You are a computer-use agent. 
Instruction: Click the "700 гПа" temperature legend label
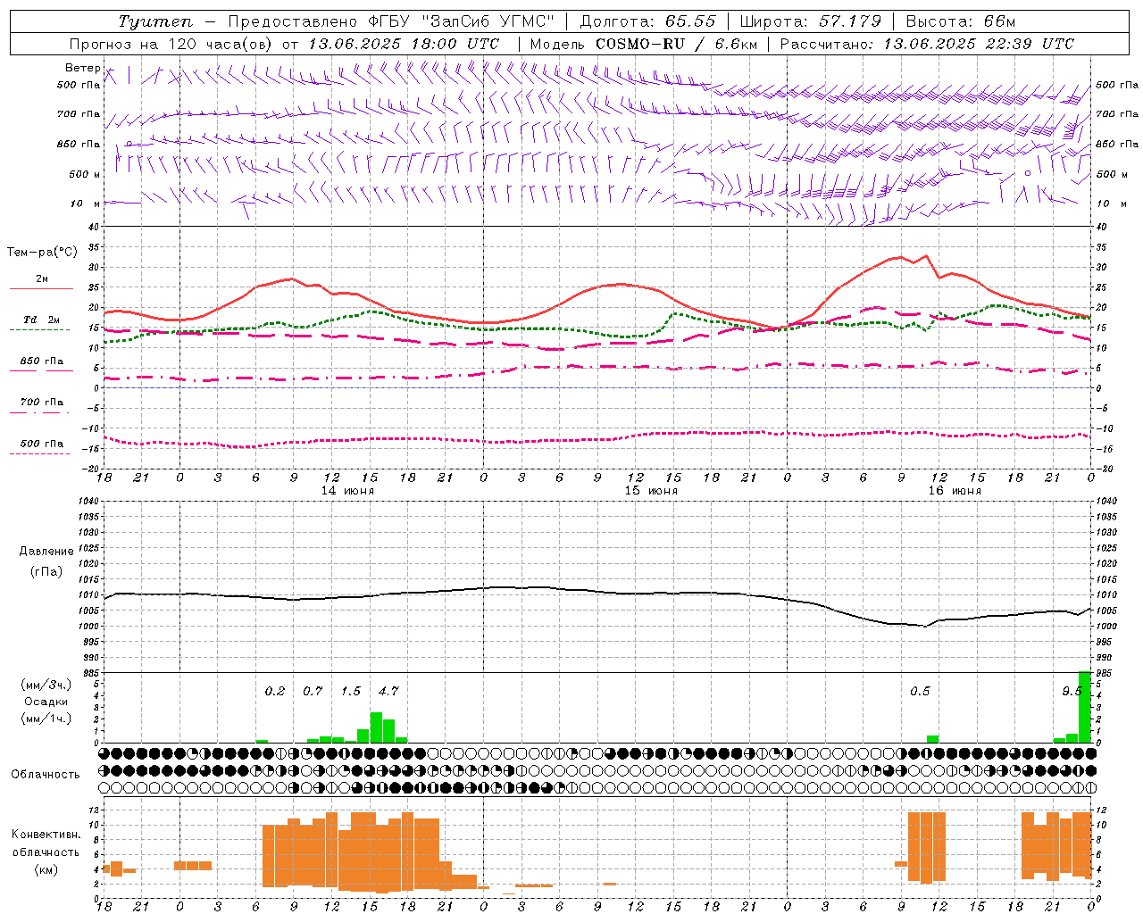point(42,402)
